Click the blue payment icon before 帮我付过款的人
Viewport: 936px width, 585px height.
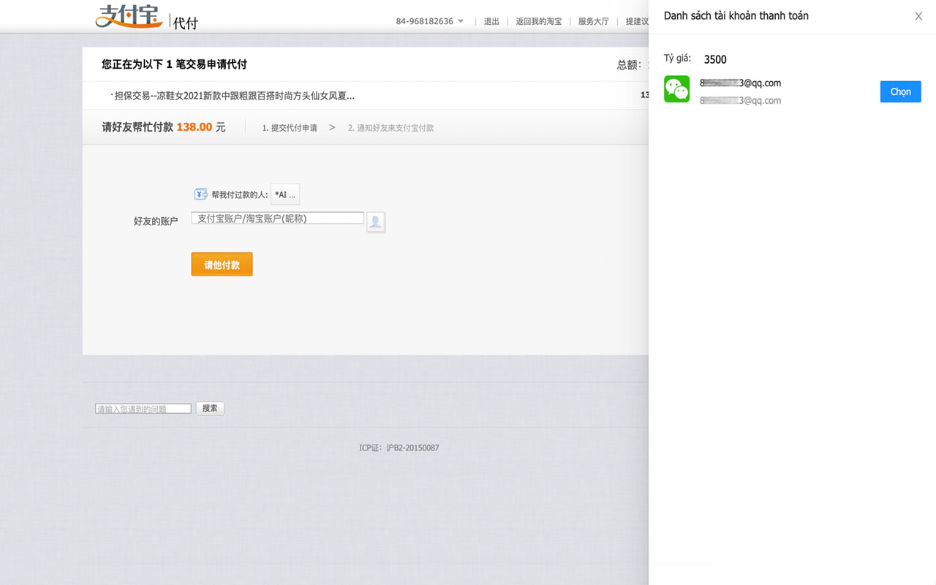tap(200, 194)
